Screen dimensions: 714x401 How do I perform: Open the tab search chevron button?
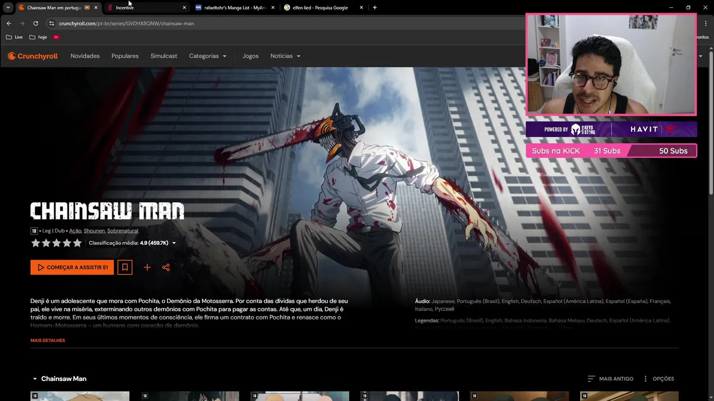point(8,7)
